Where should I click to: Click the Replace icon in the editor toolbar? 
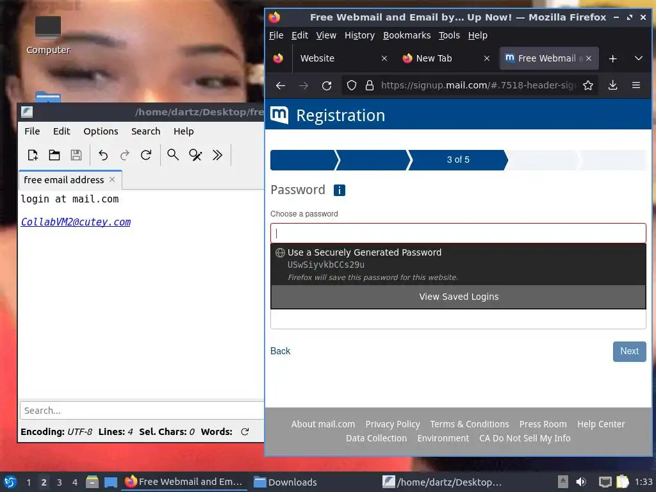[195, 155]
